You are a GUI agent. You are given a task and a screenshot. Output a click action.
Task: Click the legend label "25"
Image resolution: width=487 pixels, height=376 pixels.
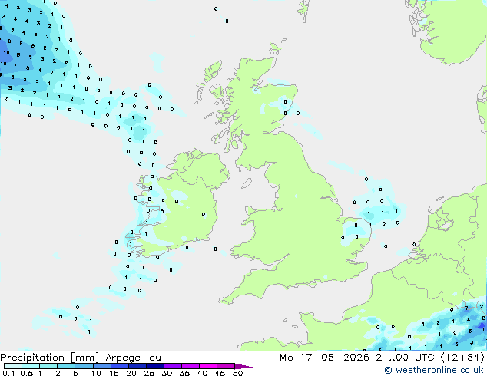pos(149,373)
